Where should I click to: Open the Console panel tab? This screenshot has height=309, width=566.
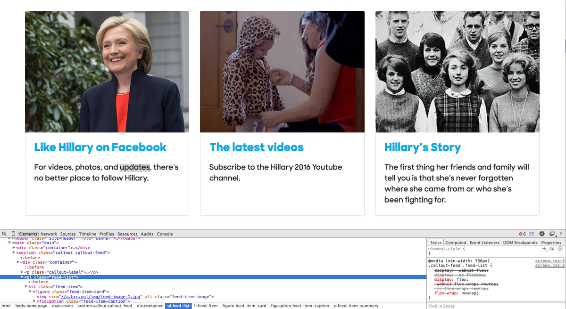click(165, 234)
